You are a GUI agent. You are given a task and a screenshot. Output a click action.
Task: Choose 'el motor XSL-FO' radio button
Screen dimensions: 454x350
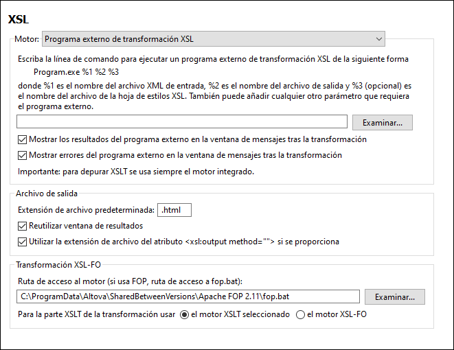click(x=299, y=315)
